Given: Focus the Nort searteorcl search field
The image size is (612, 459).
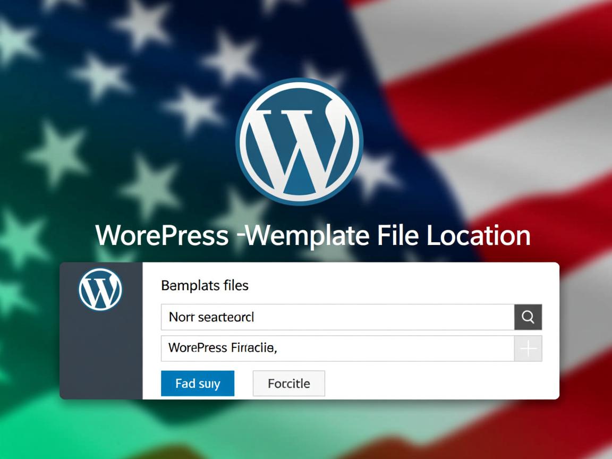Looking at the screenshot, I should pyautogui.click(x=338, y=317).
